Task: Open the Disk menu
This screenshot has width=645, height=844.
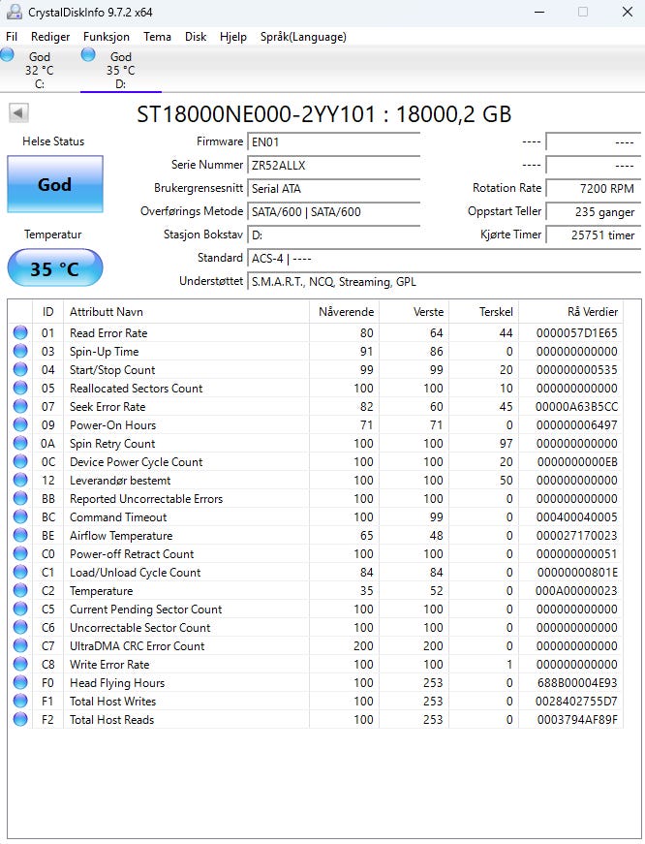Action: (196, 37)
